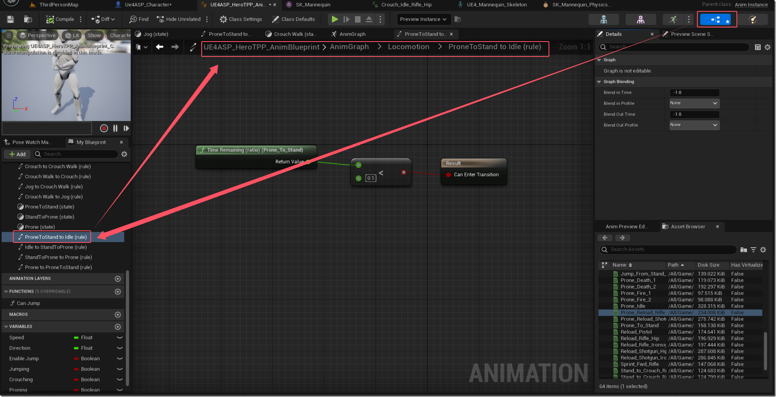
Task: Toggle visibility eye for Enable Jump variable
Action: (119, 359)
